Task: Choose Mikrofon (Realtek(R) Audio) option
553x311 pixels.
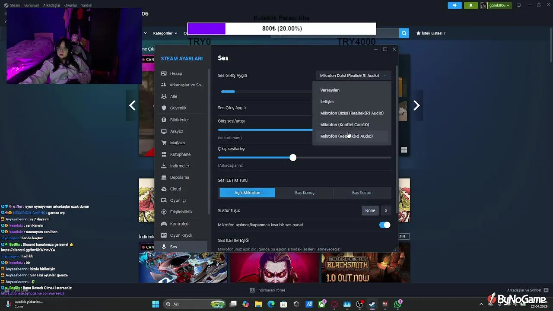Action: [x=352, y=136]
